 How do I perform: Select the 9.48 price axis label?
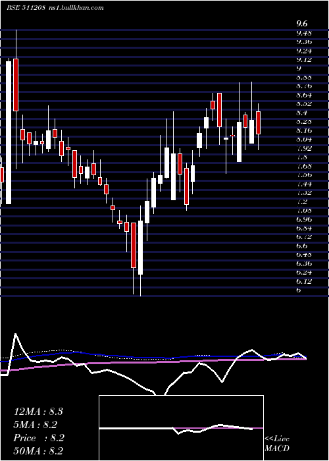pyautogui.click(x=304, y=33)
